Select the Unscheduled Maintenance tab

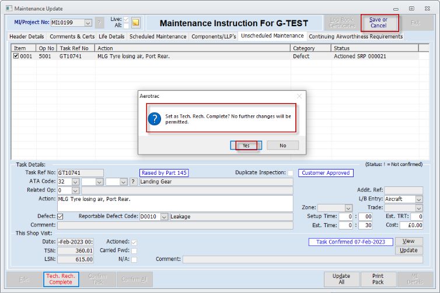(x=272, y=36)
